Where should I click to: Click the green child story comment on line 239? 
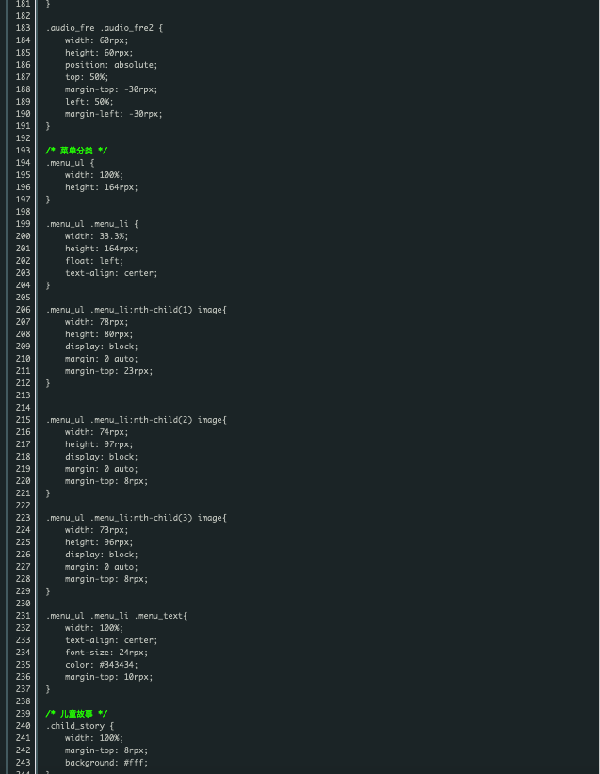point(76,714)
